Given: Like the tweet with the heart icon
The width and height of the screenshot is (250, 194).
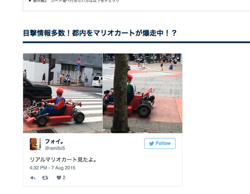Looking at the screenshot, I should [59, 177].
